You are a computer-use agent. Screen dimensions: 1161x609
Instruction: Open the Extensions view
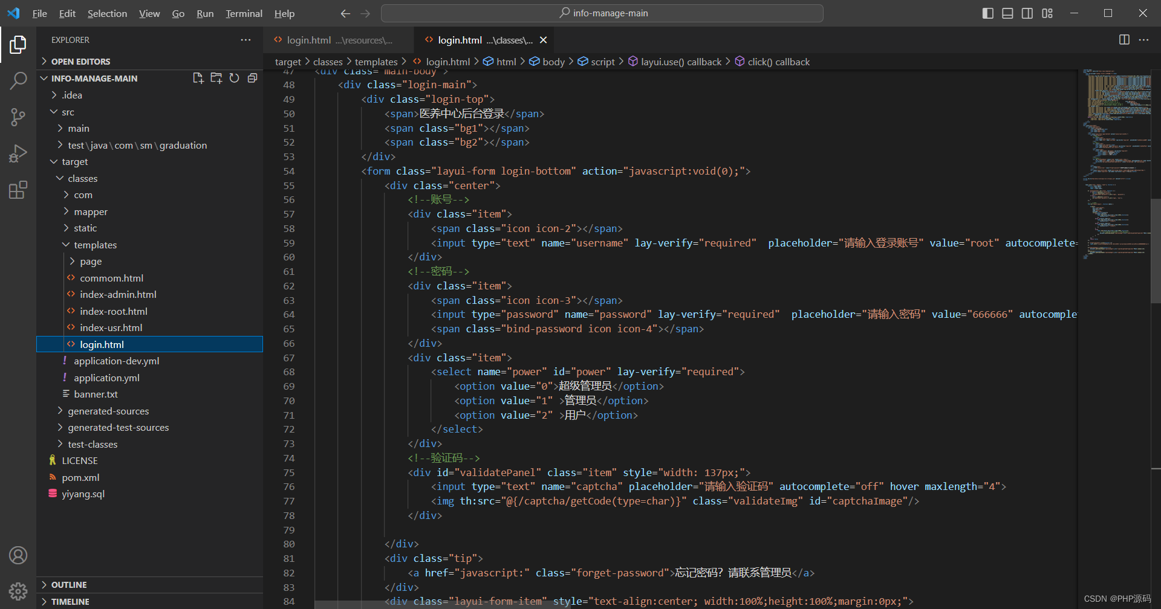(x=18, y=190)
